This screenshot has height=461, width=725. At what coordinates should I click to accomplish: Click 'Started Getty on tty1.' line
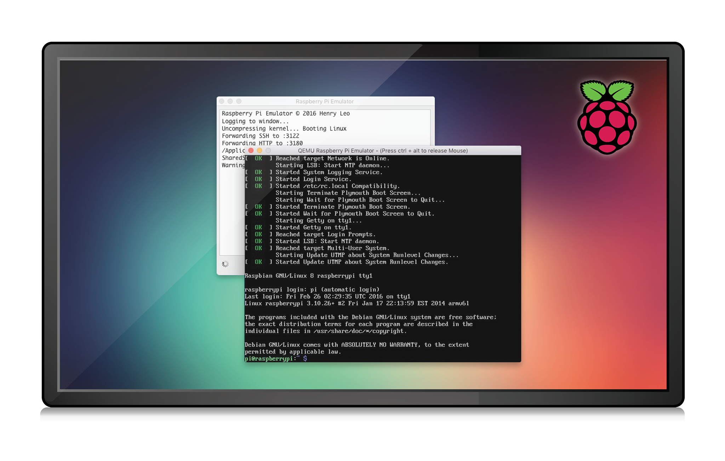(x=313, y=227)
